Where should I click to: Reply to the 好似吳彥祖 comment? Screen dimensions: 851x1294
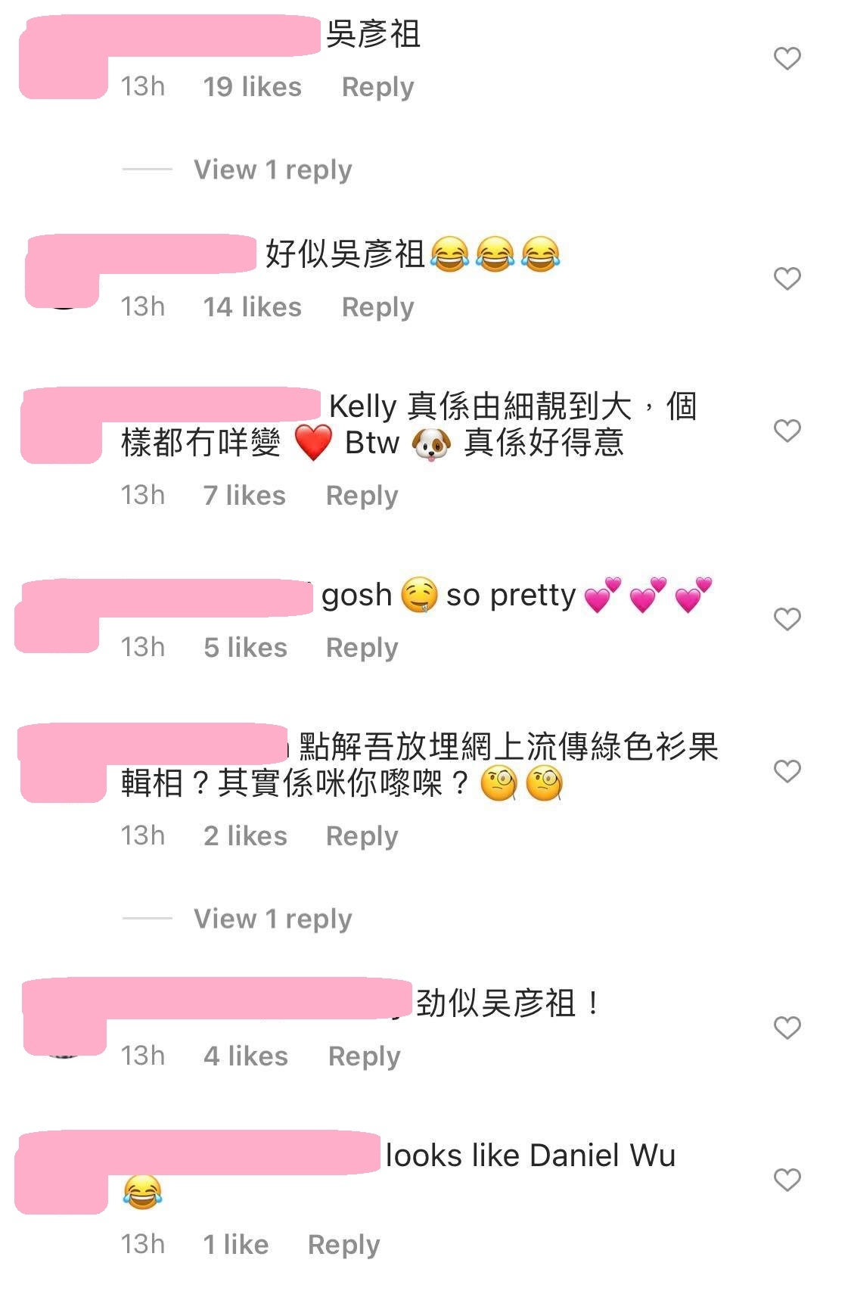(x=377, y=307)
